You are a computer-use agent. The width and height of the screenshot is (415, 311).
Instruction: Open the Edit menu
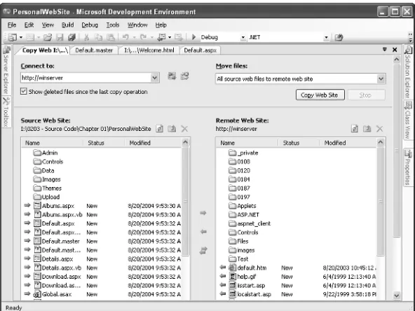click(x=29, y=25)
